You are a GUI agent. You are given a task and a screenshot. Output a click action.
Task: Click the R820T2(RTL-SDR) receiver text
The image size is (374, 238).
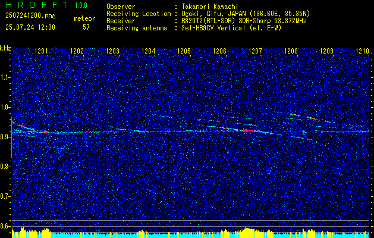[243, 21]
